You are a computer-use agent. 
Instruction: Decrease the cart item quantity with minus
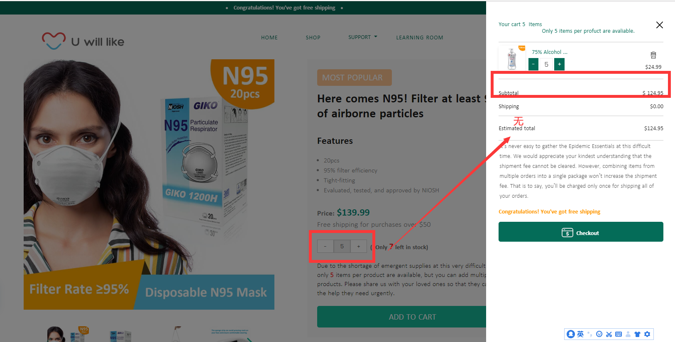click(x=533, y=64)
